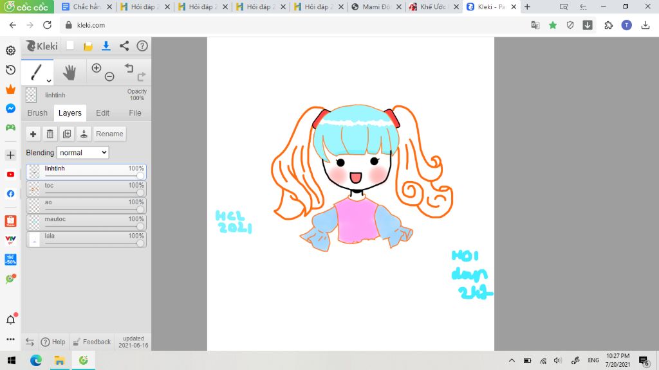Zoom out with the minus magnifier

(x=109, y=76)
